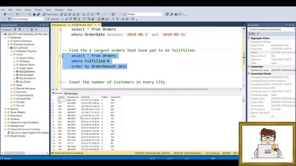Click the toolbox icon in top toolbar
296x166 pixels.
pyautogui.click(x=176, y=14)
